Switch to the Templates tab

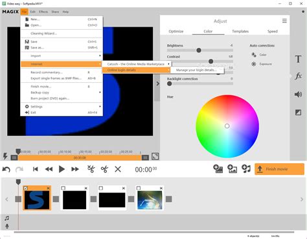240,31
